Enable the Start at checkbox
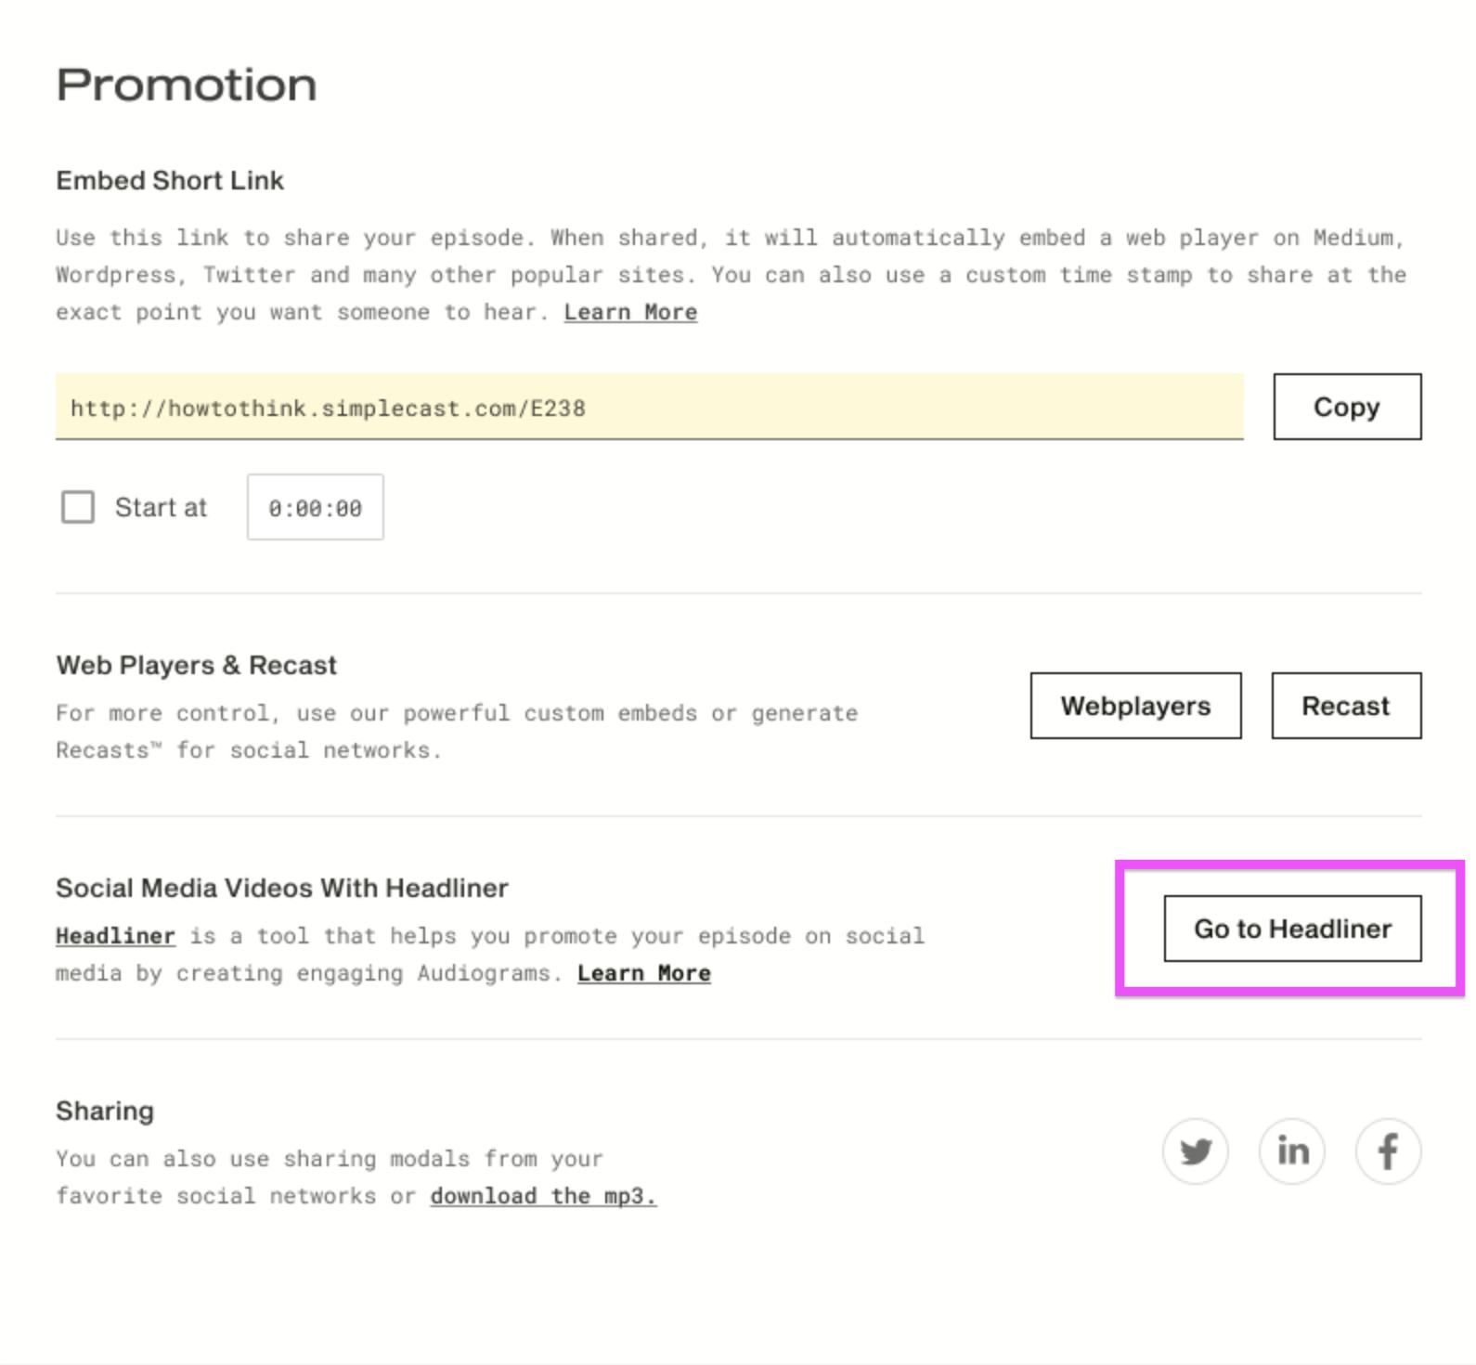The width and height of the screenshot is (1476, 1365). pyautogui.click(x=78, y=508)
